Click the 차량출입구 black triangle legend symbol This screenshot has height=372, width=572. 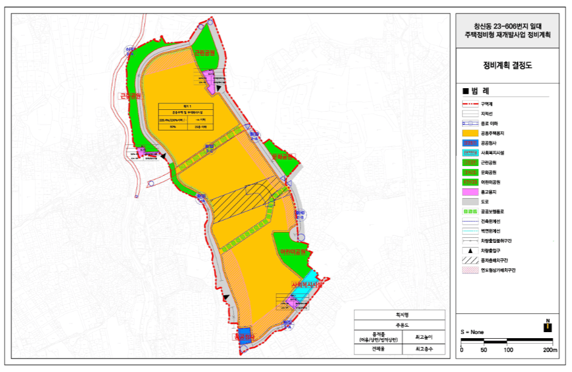click(x=470, y=251)
